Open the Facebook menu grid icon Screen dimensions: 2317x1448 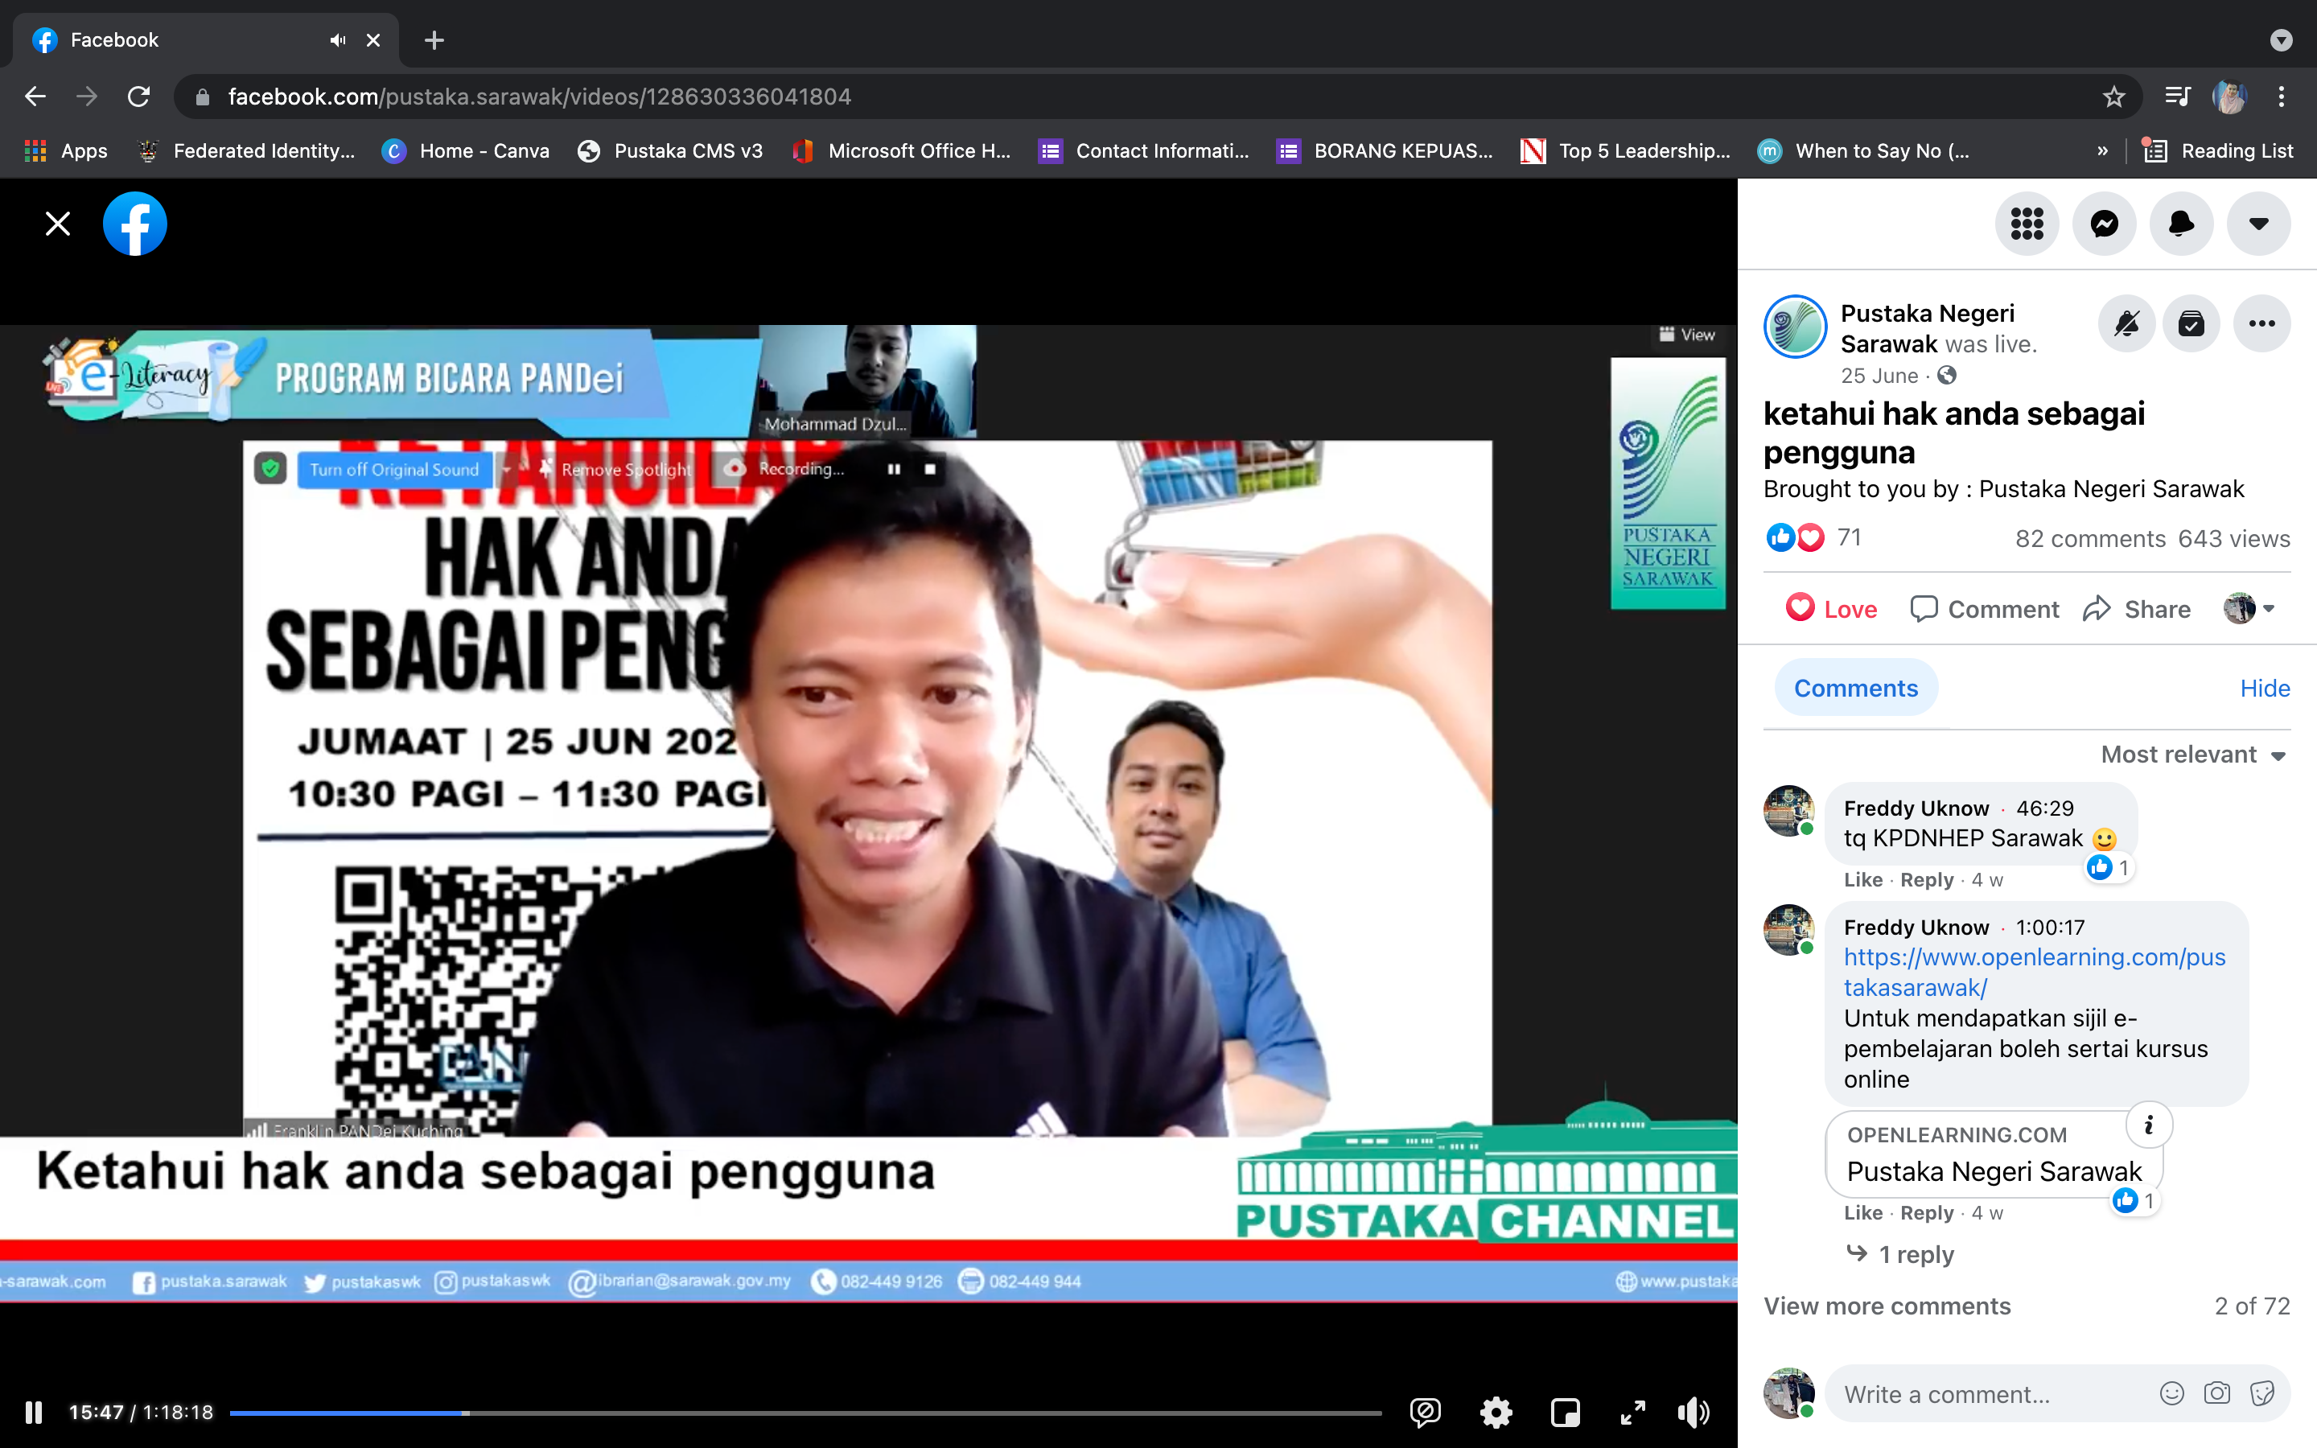coord(2027,224)
